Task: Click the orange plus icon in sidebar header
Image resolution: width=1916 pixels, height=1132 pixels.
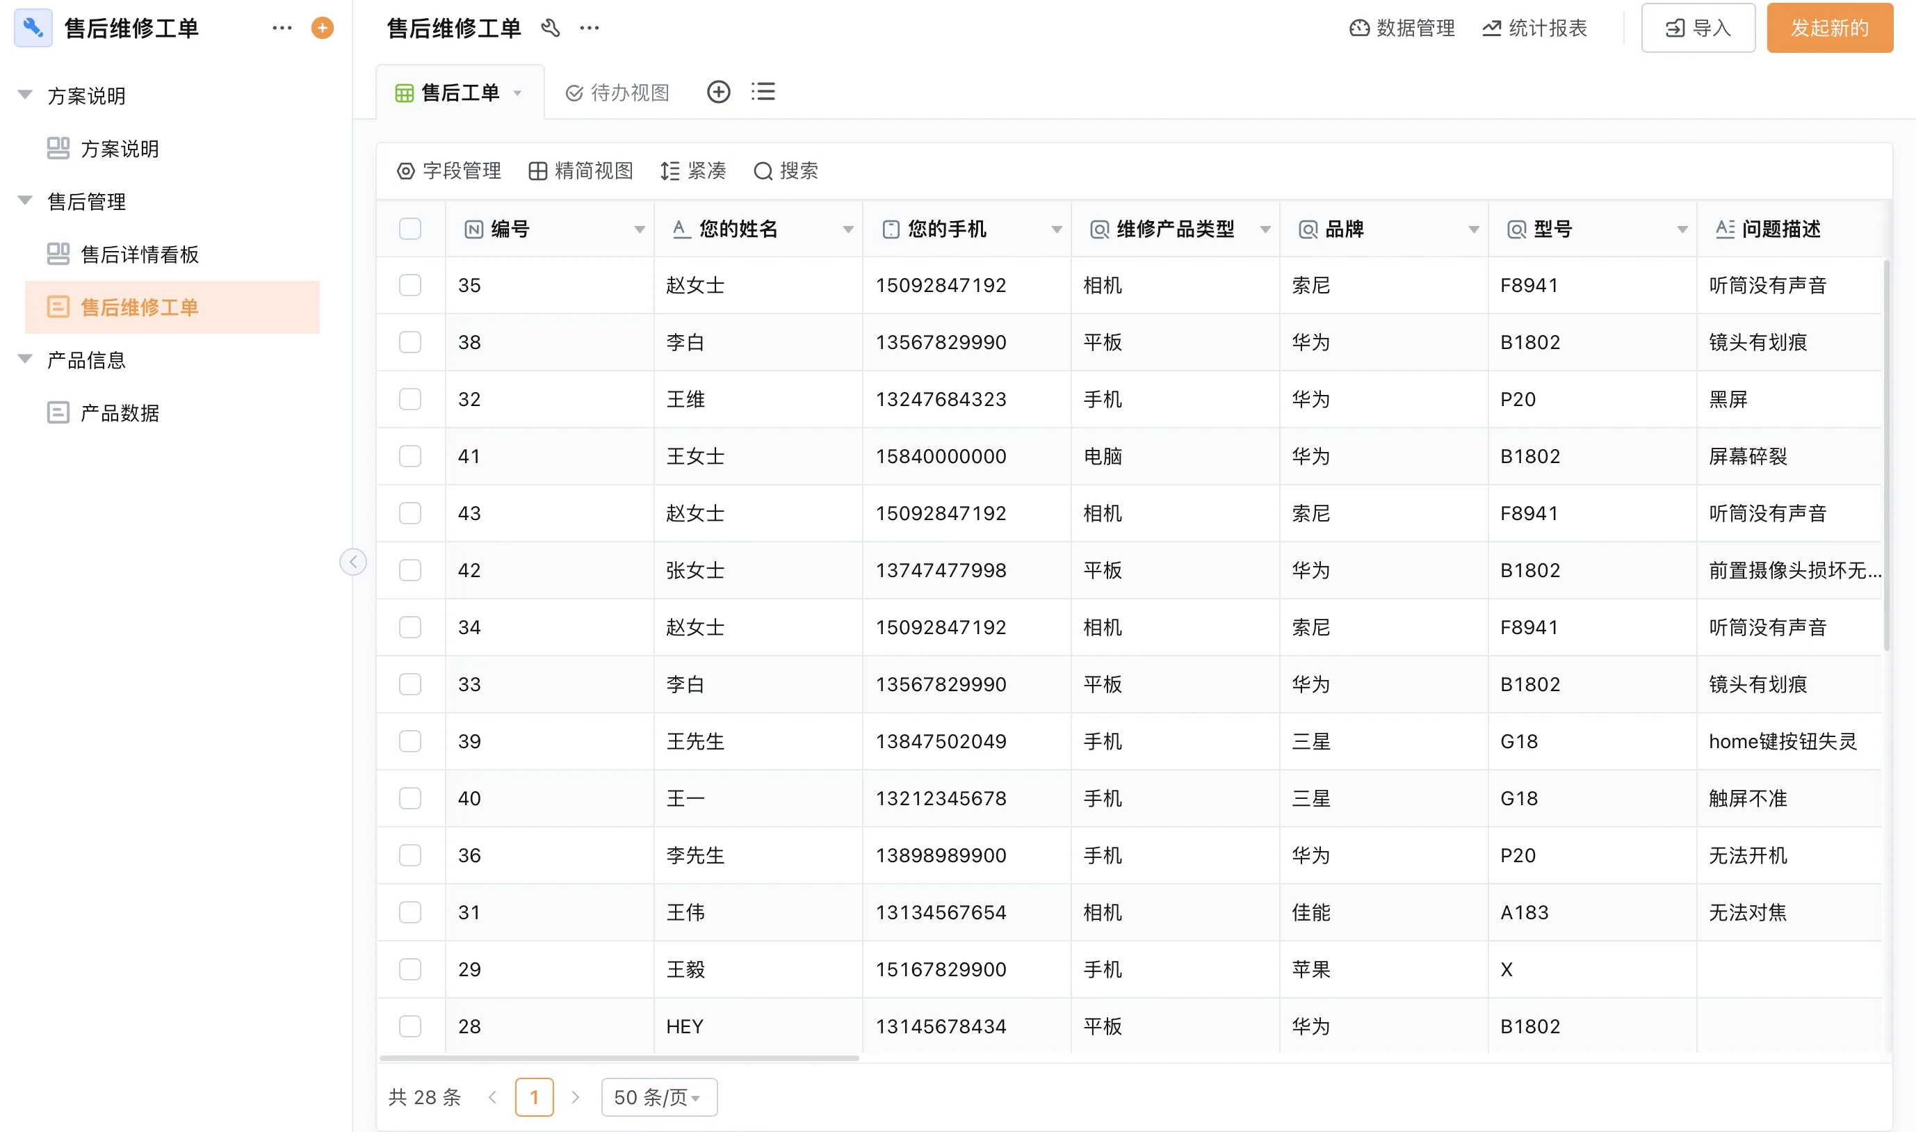Action: 323,29
